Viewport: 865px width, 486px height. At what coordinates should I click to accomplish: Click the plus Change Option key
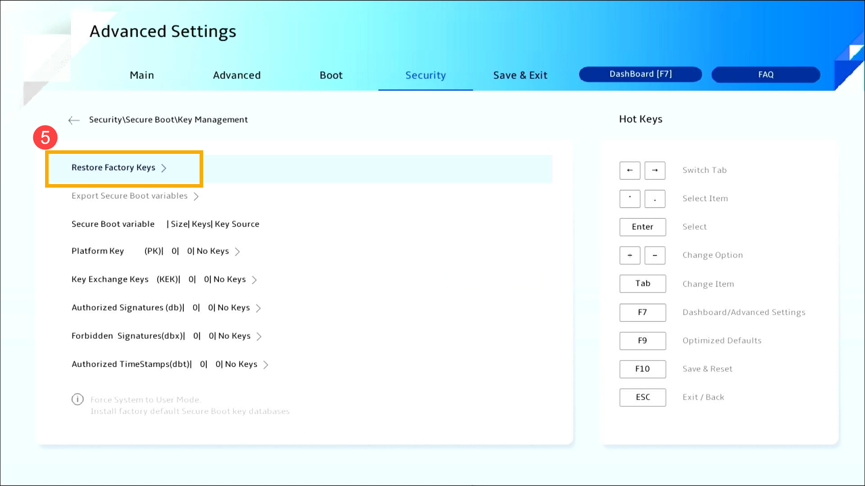(629, 255)
